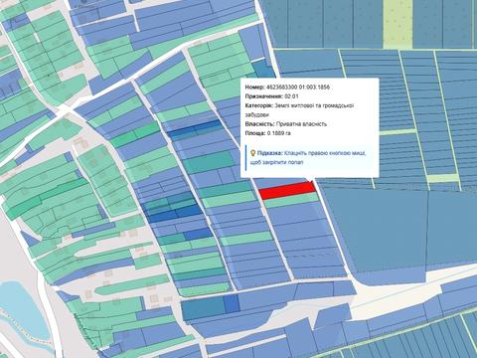Click the lightbulb hint icon in popup

pos(252,153)
